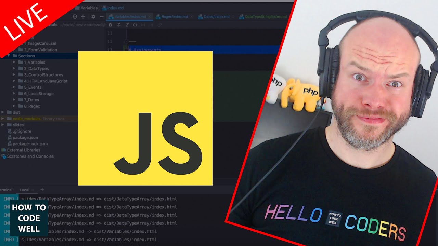The height and width of the screenshot is (246, 438).
Task: Switch to Variables/index.md tab
Action: click(130, 17)
